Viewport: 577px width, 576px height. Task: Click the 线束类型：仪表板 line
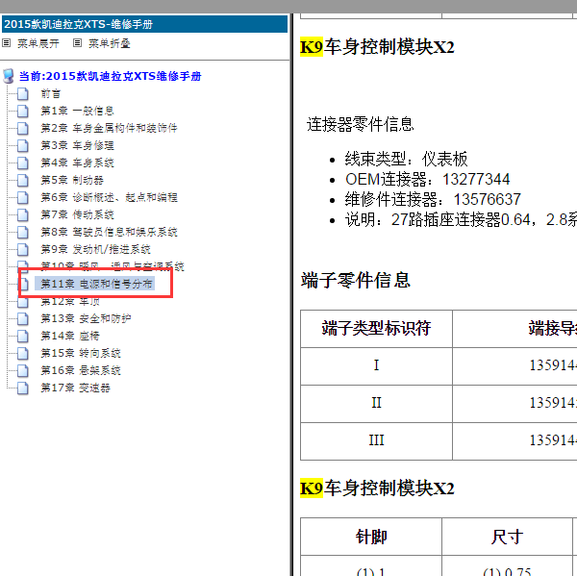tap(406, 159)
